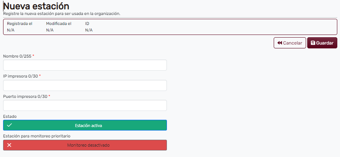Click the Nueva estación page heading

click(x=36, y=6)
